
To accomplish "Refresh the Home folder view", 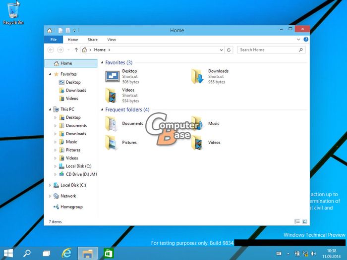I will 229,50.
